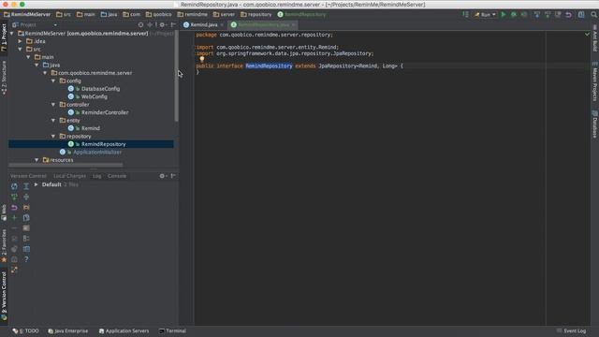This screenshot has height=337, width=599.
Task: Click the VCS commit changes icon
Action: (548, 15)
